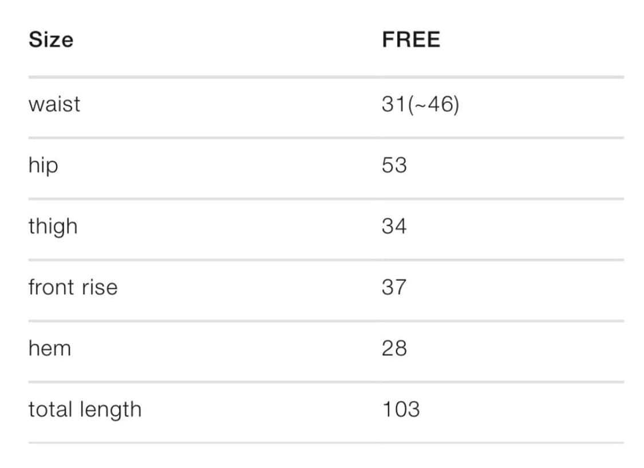Select the thigh value 34
Image resolution: width=644 pixels, height=468 pixels.
(x=394, y=227)
